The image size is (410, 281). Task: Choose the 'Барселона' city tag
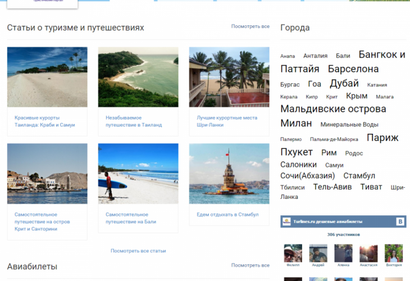pyautogui.click(x=353, y=69)
